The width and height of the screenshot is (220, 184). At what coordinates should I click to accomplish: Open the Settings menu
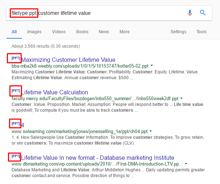pyautogui.click(x=178, y=32)
